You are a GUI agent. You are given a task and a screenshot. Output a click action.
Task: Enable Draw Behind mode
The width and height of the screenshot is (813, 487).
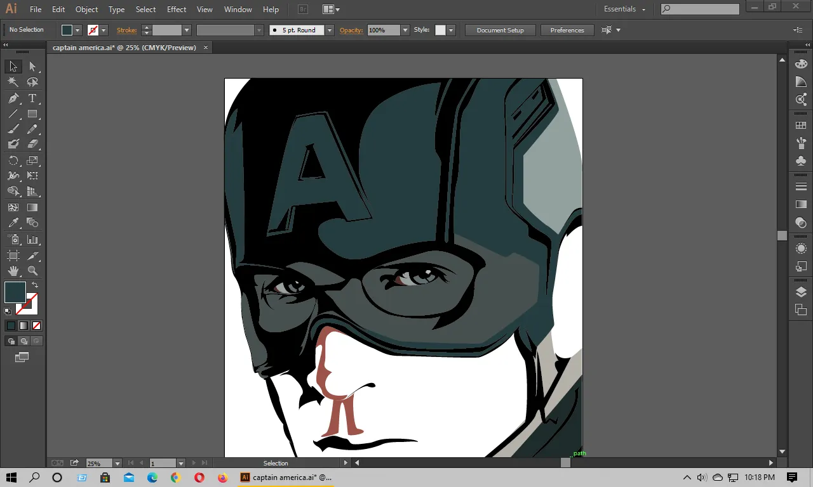tap(24, 341)
